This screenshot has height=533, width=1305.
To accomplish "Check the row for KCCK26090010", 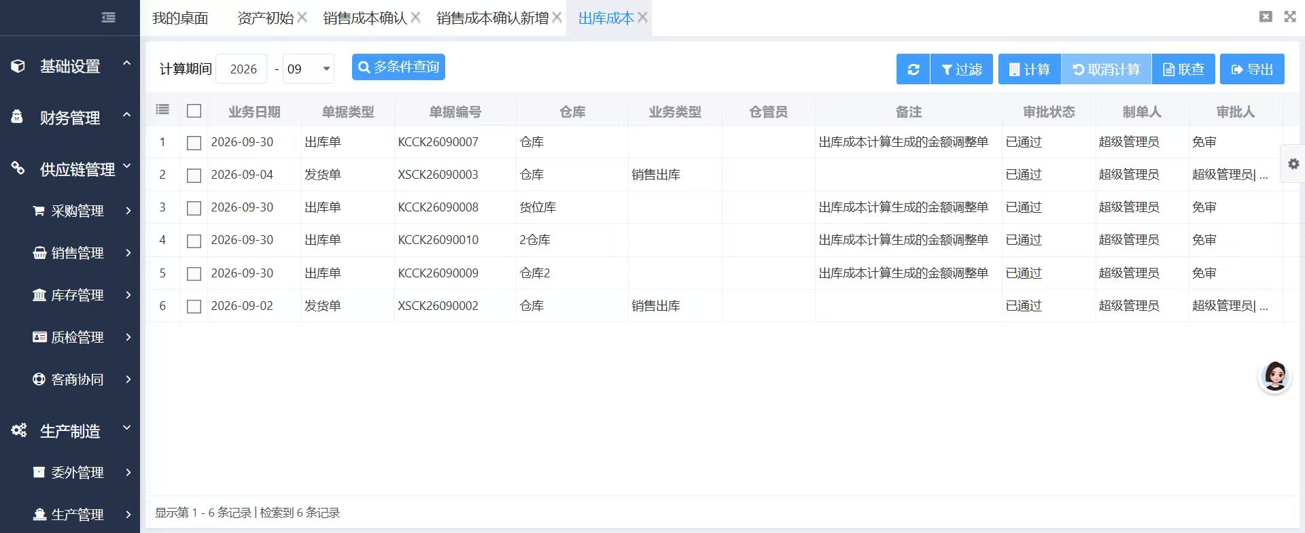I will click(x=194, y=241).
